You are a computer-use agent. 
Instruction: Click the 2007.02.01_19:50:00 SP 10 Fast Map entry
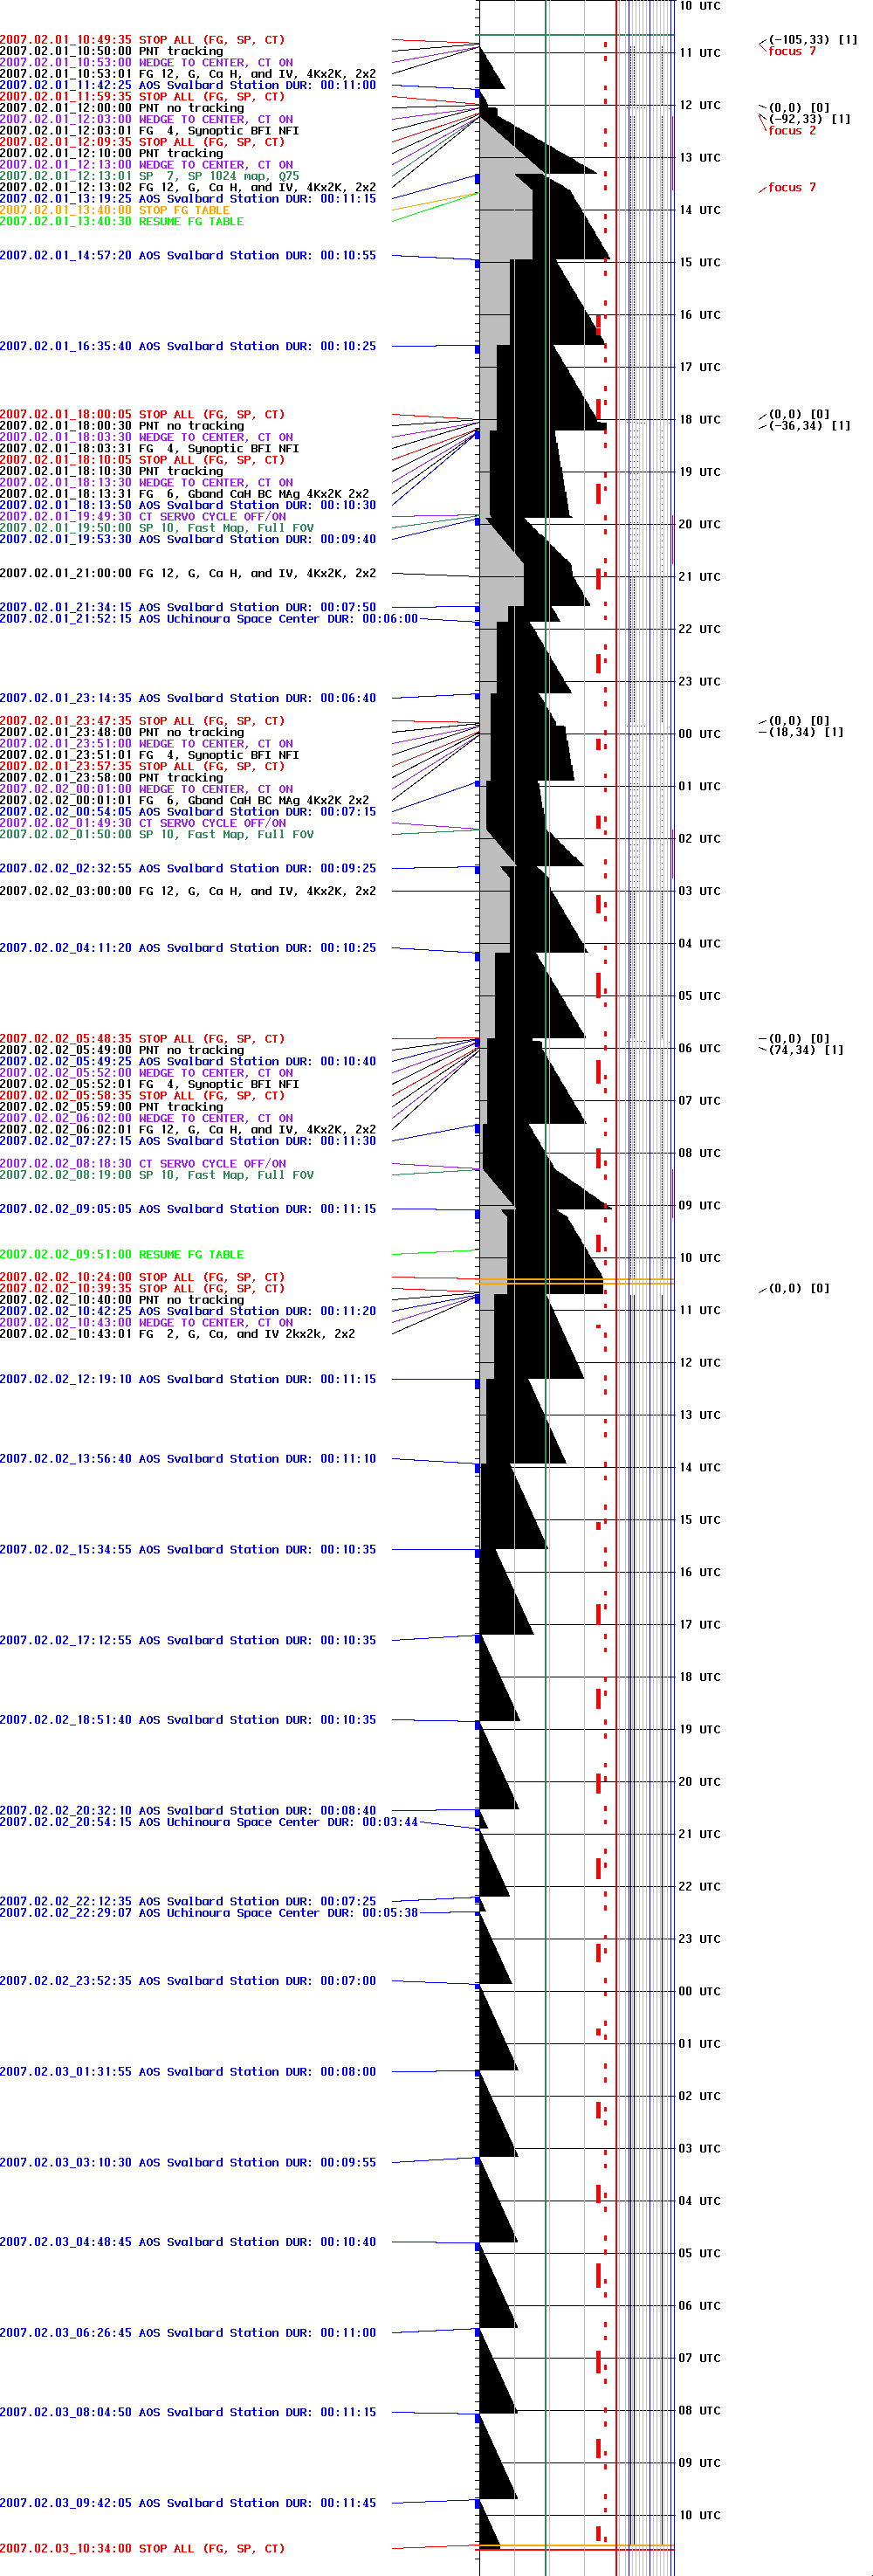click(x=156, y=528)
